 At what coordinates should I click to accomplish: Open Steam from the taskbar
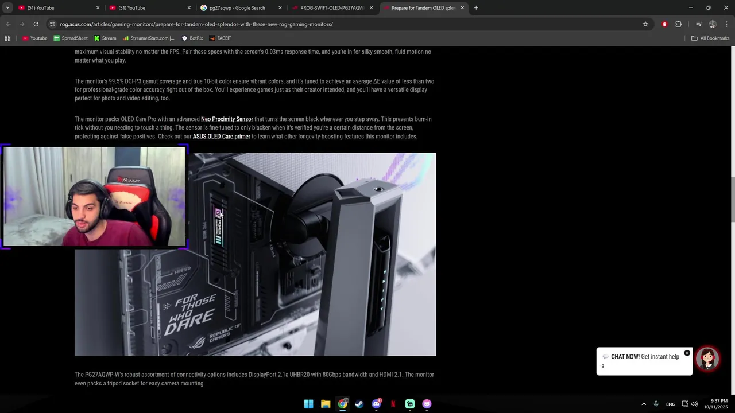coord(359,404)
